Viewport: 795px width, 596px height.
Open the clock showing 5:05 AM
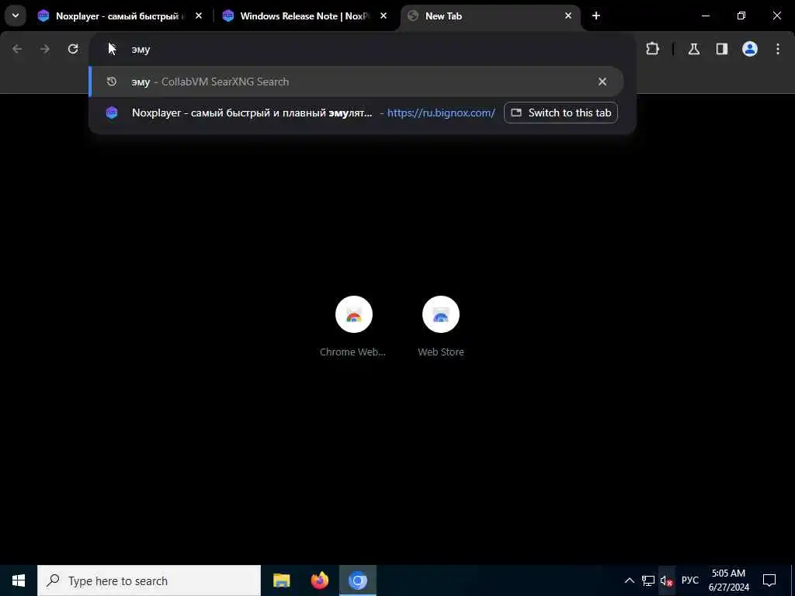[x=728, y=580]
